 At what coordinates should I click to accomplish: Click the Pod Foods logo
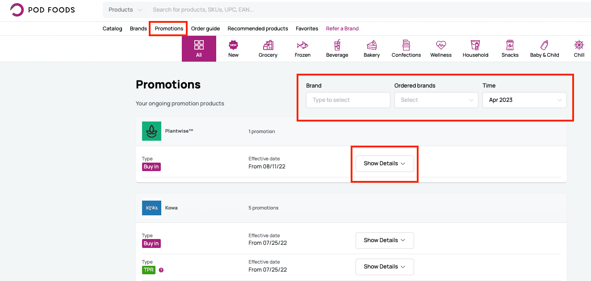pos(42,10)
